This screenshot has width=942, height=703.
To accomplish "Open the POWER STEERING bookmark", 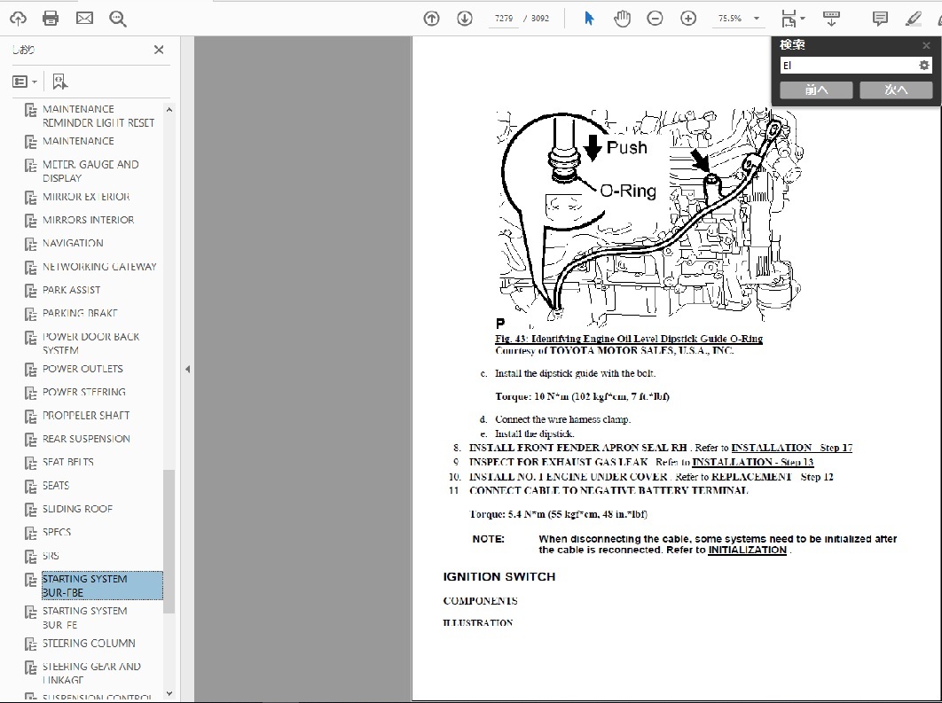I will pyautogui.click(x=84, y=392).
